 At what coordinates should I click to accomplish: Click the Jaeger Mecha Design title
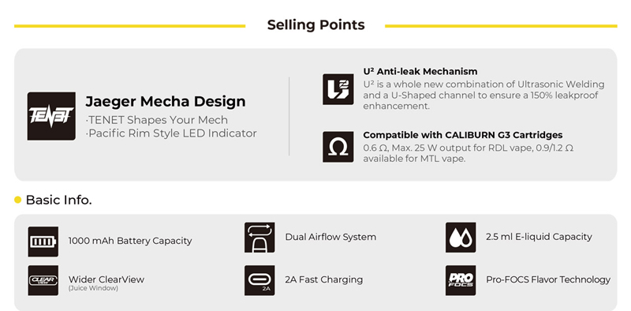click(166, 101)
